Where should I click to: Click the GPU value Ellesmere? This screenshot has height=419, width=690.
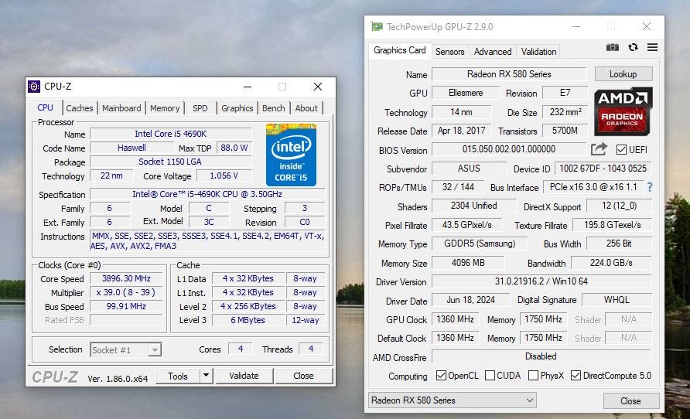pos(466,93)
